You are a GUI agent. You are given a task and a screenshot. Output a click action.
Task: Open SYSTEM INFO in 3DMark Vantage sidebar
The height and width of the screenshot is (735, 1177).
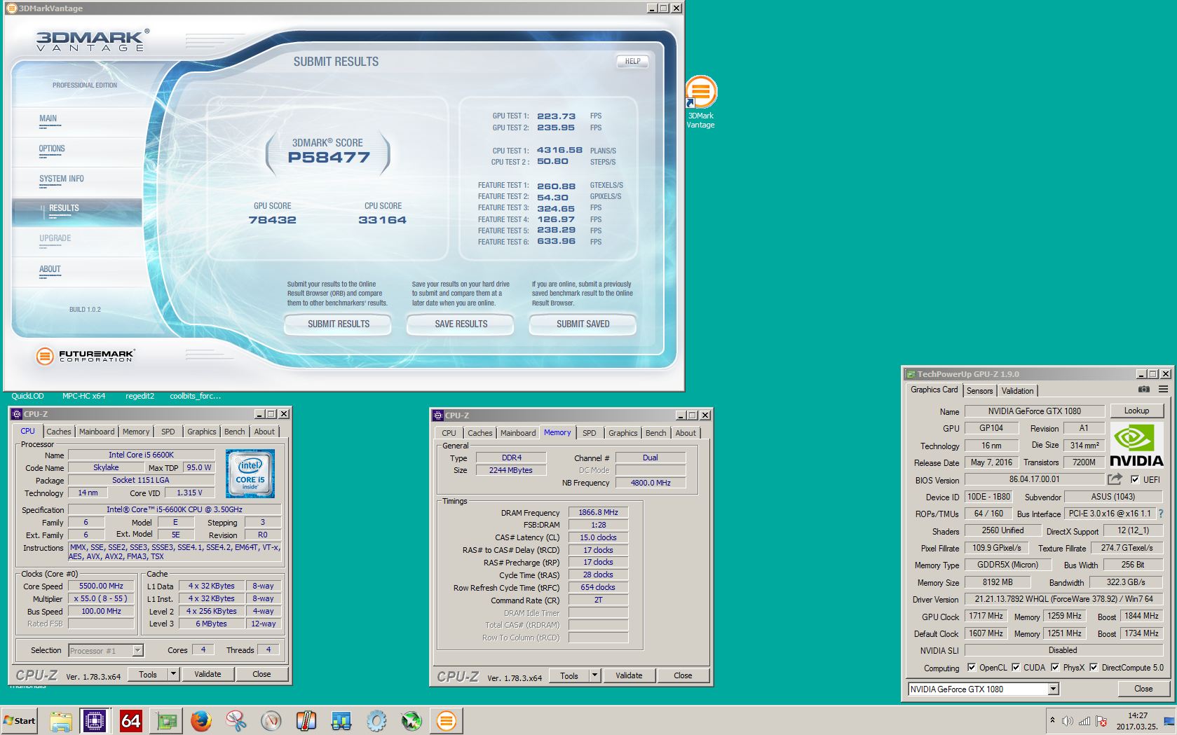(x=62, y=179)
